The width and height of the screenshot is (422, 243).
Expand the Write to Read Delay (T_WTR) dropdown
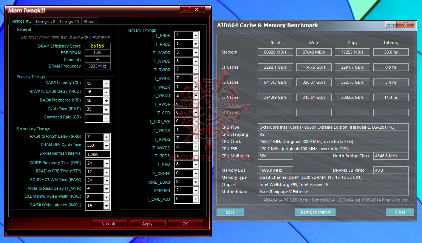[107, 189]
